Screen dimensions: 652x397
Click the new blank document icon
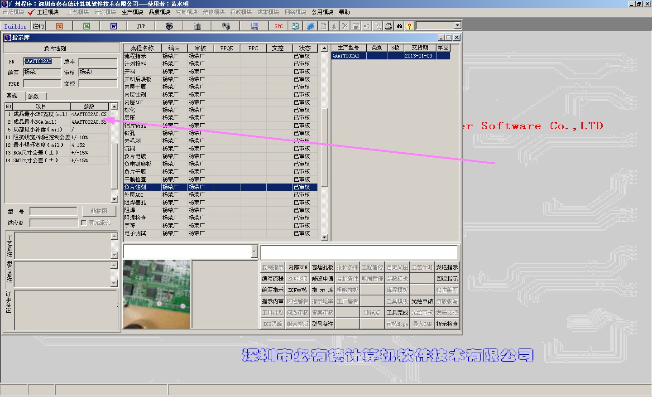click(x=323, y=26)
